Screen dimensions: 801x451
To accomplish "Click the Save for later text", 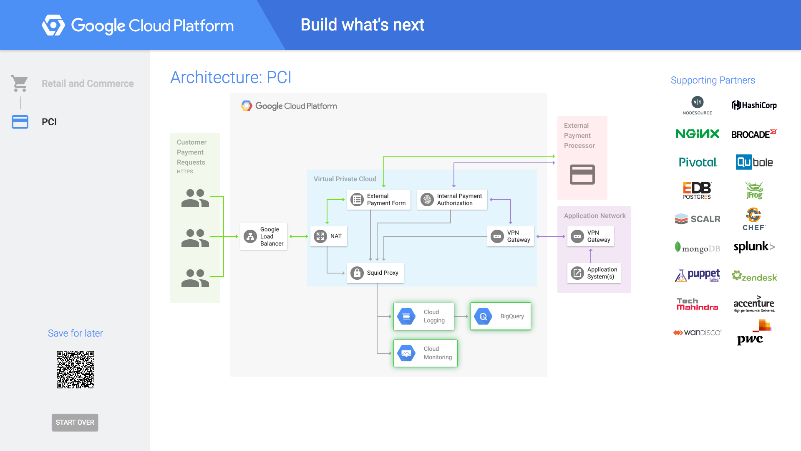I will [x=76, y=333].
